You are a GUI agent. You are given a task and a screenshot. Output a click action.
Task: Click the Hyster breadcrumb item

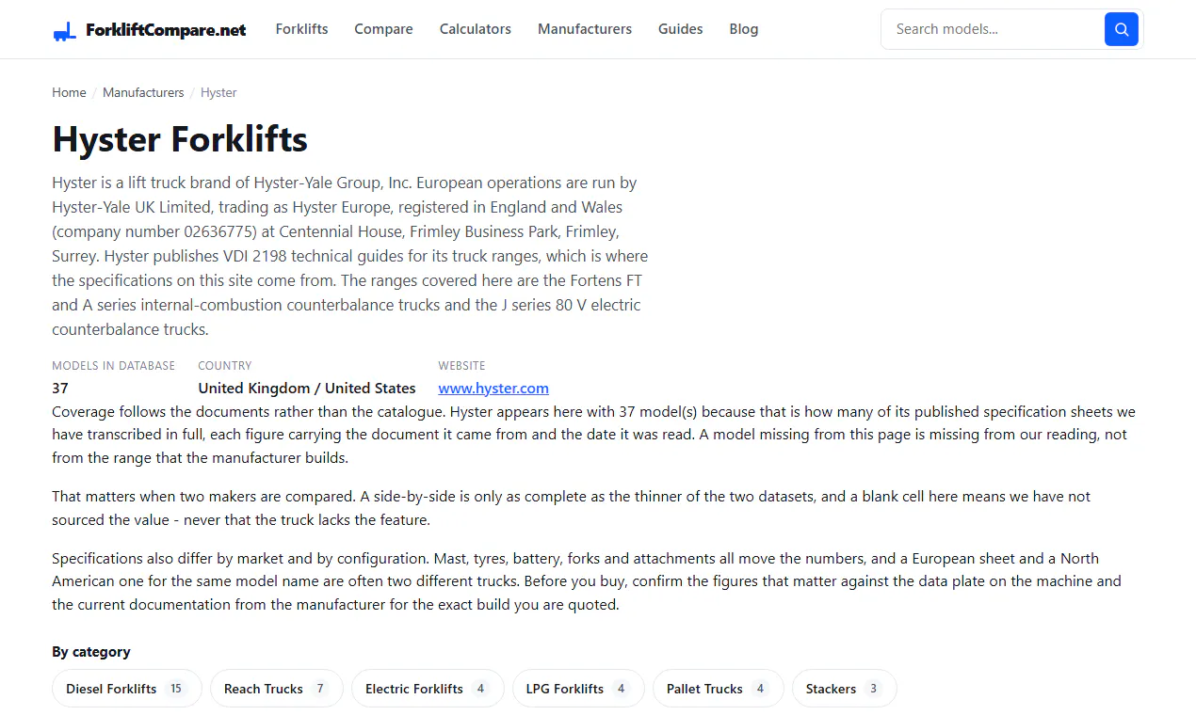[218, 92]
